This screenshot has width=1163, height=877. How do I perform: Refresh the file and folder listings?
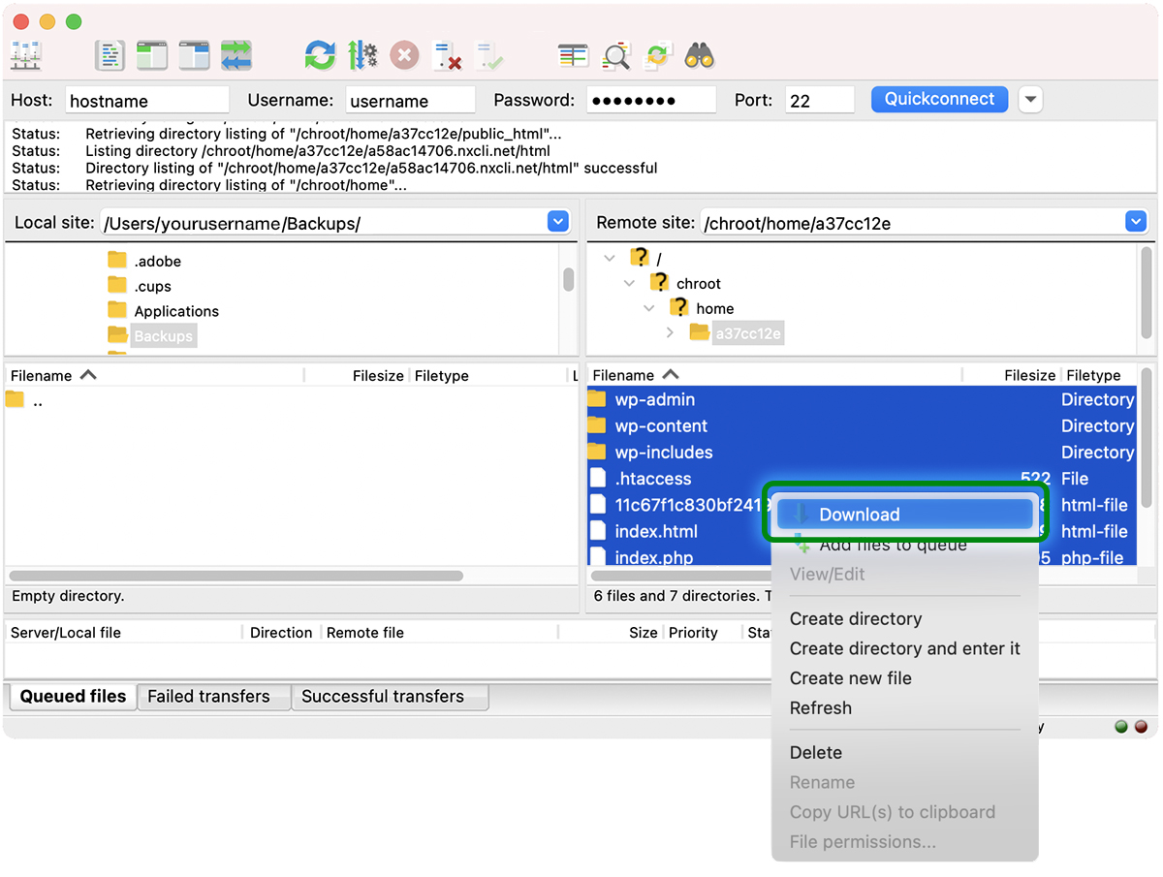320,55
